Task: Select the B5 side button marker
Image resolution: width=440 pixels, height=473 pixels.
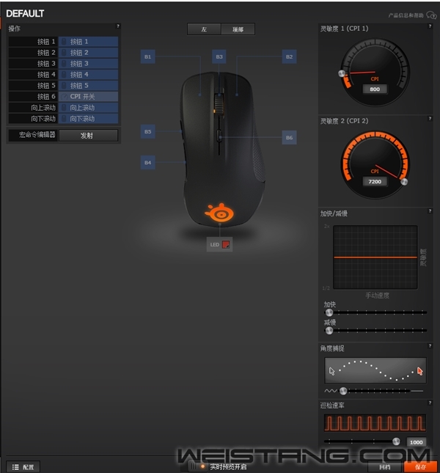Action: [x=148, y=131]
